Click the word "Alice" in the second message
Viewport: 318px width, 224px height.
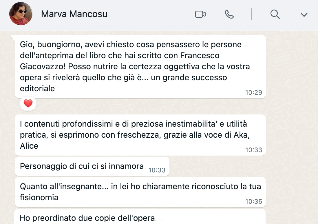click(x=29, y=146)
